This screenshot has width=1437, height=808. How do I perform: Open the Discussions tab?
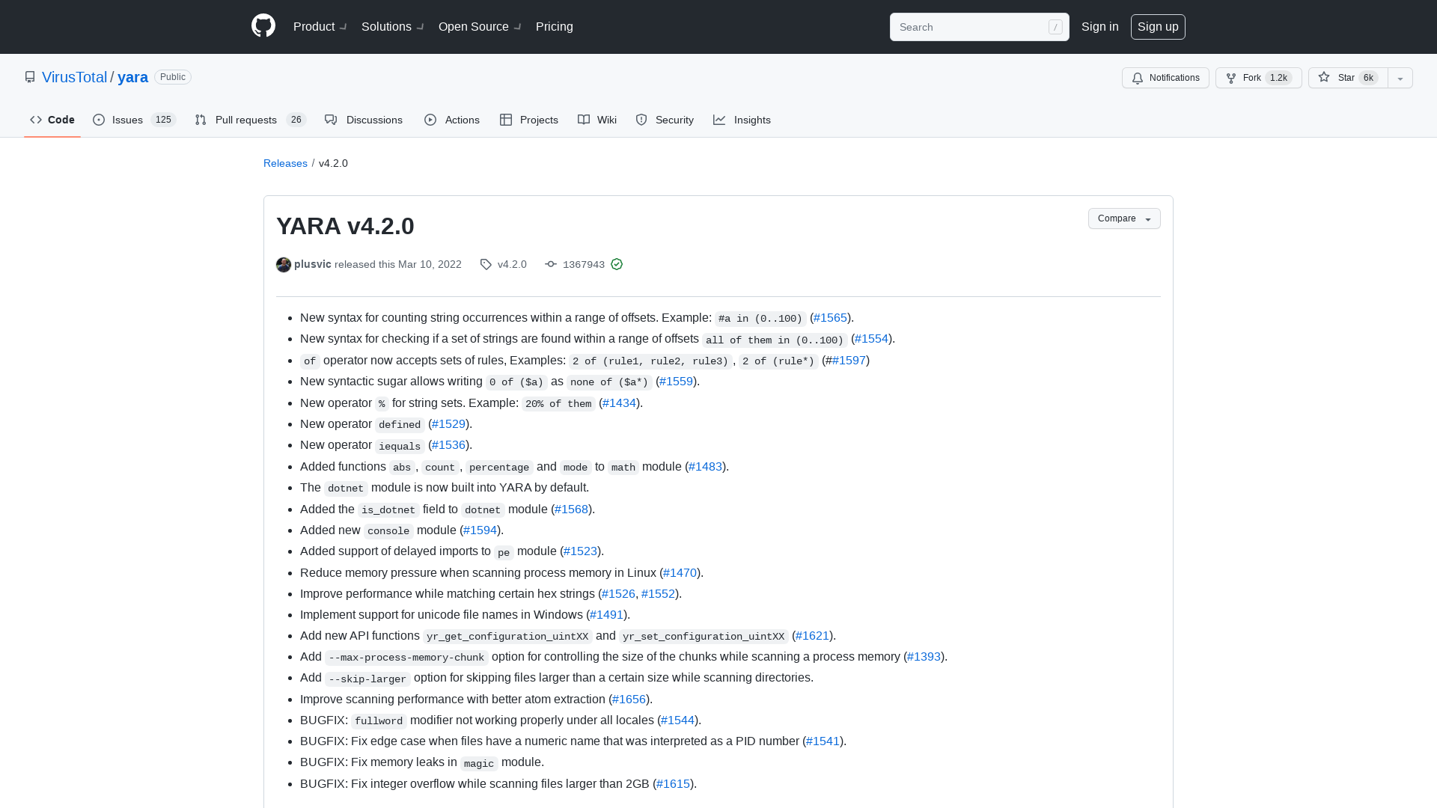pos(364,120)
